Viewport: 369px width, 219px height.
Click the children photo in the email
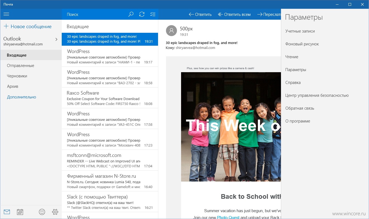[x=231, y=127]
